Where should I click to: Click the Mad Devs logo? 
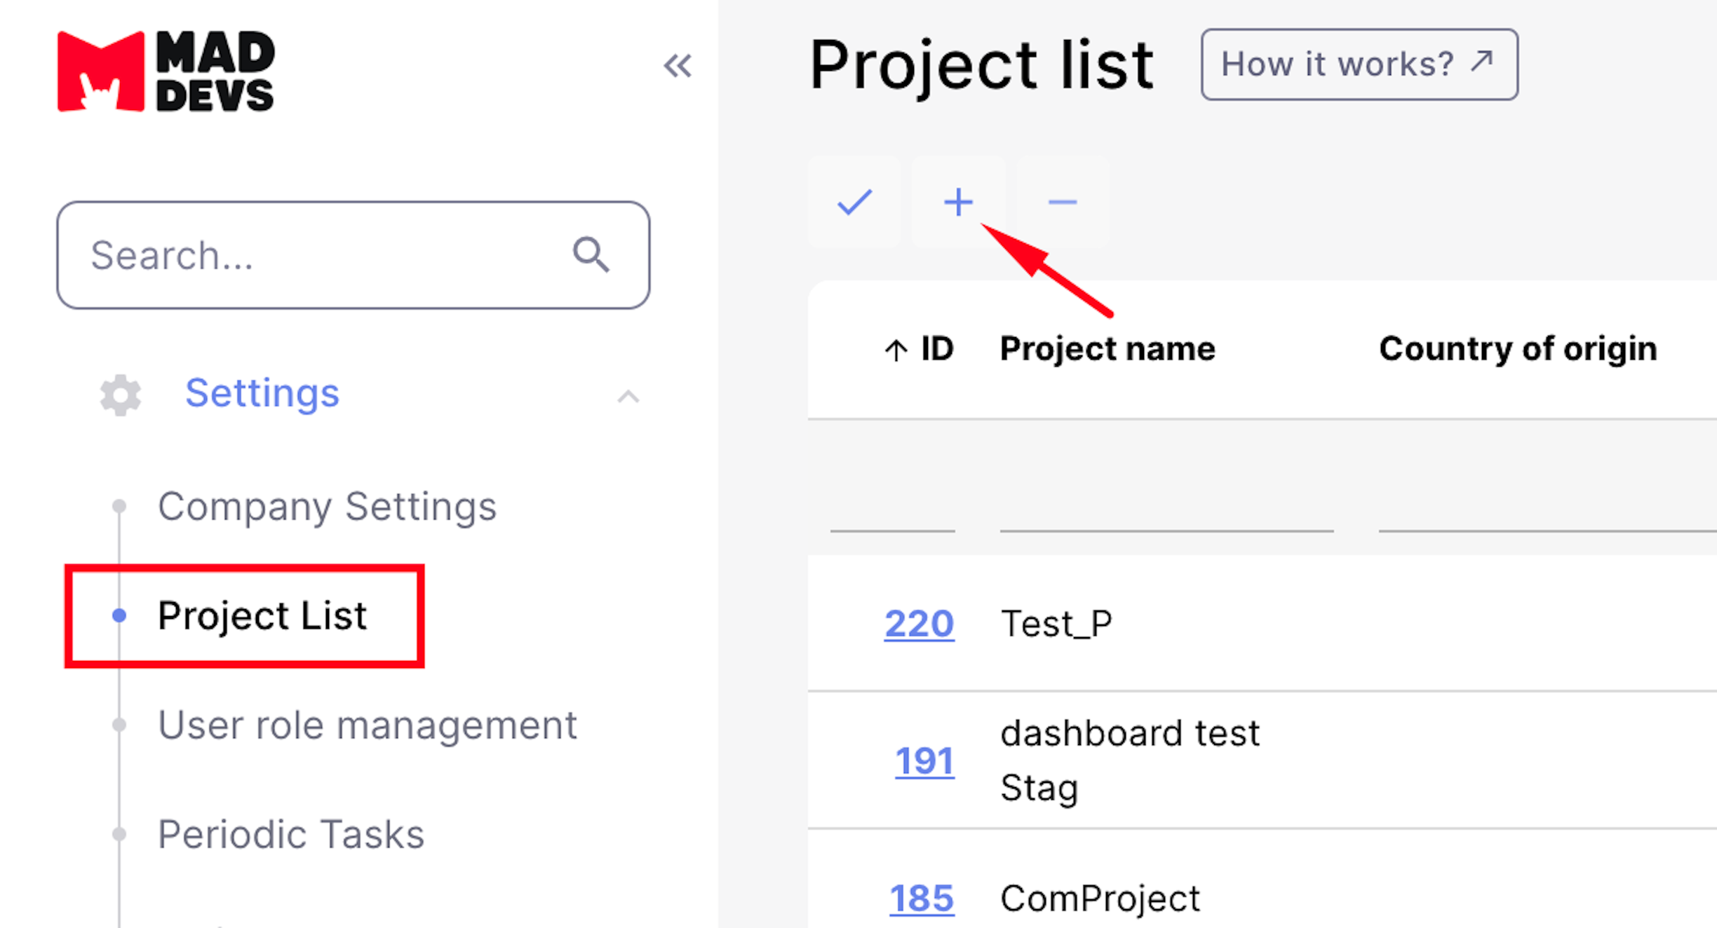coord(166,71)
